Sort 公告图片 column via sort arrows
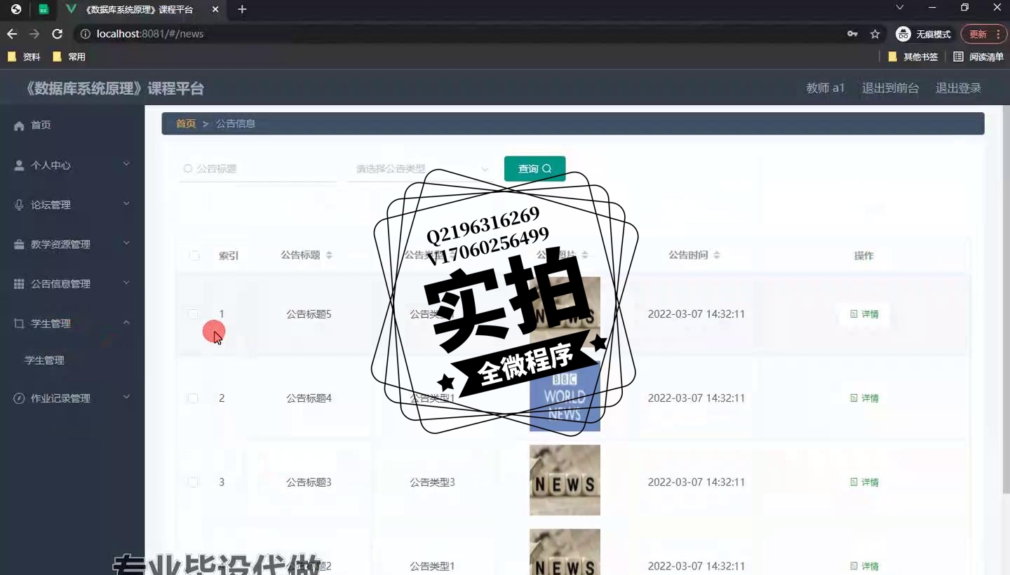 tap(585, 255)
